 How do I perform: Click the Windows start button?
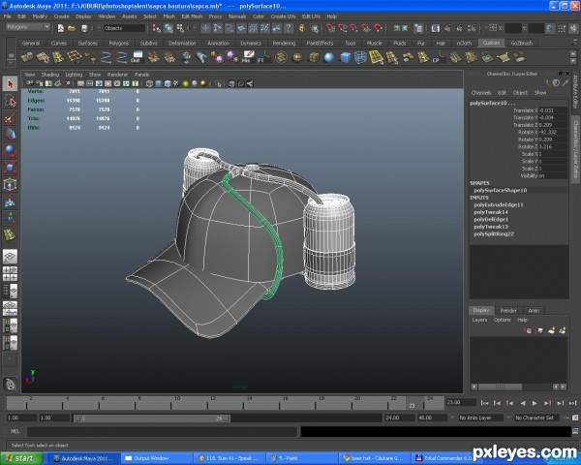click(21, 458)
